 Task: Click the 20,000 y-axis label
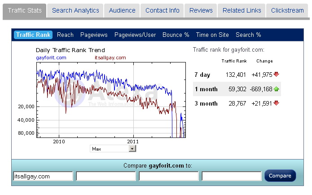click(x=26, y=107)
